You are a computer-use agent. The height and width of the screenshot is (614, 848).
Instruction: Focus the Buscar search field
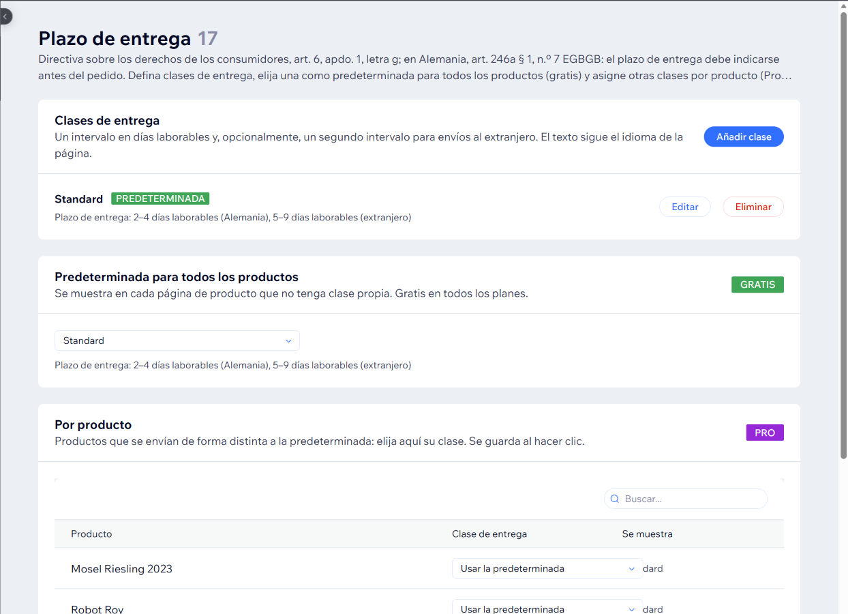tap(686, 499)
